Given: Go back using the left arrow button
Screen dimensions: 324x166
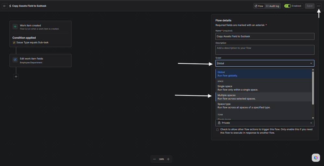Looking at the screenshot, I should [5, 6].
